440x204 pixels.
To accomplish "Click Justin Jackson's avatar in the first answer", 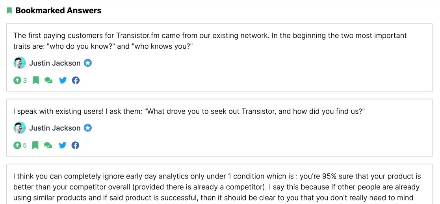I will pos(20,63).
